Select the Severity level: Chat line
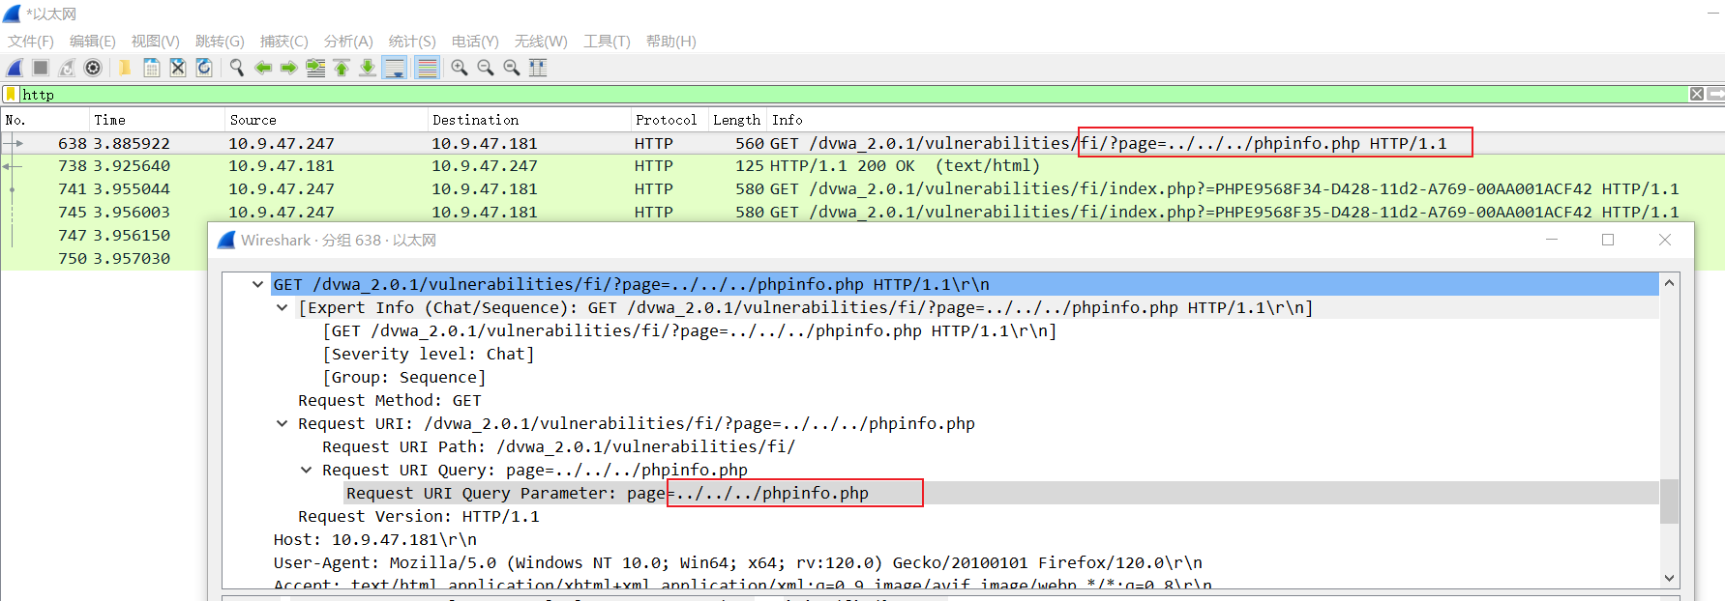Image resolution: width=1725 pixels, height=601 pixels. point(429,354)
